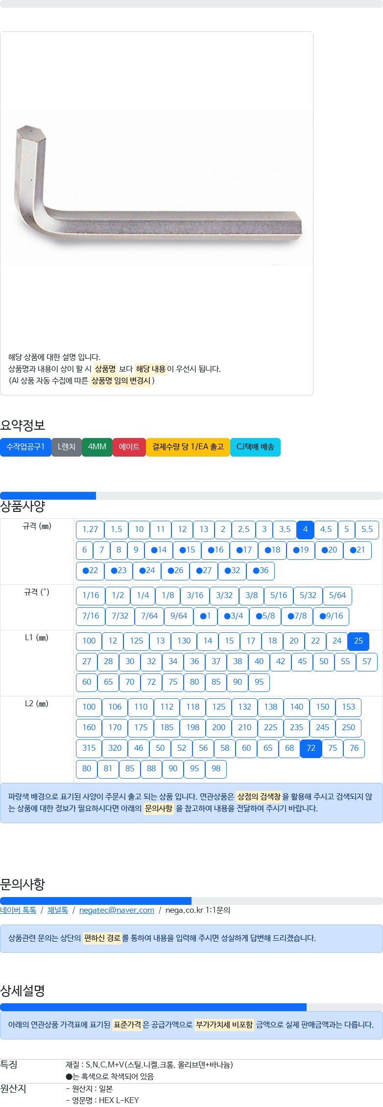Choose L2 length 315
The width and height of the screenshot is (383, 1107).
89,748
